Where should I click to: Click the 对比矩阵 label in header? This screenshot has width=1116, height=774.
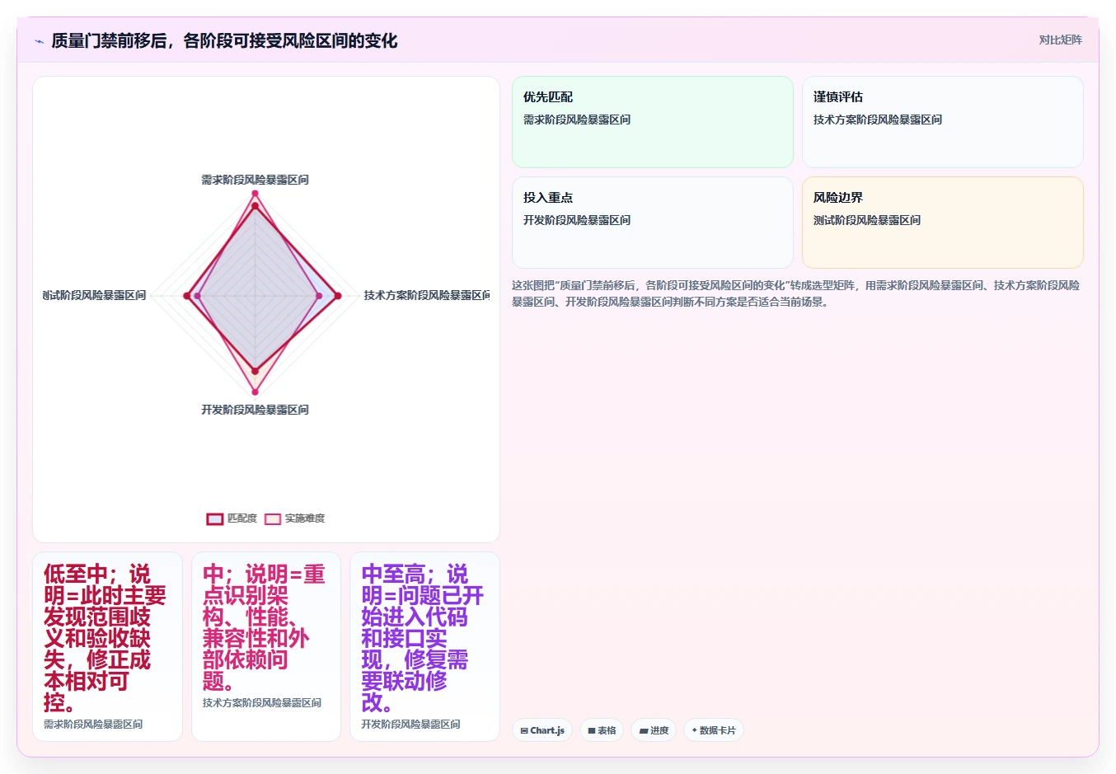click(x=1060, y=40)
